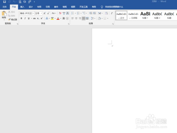The image size is (177, 133).
Task: Decrease paragraph indent
Action: click(x=91, y=13)
